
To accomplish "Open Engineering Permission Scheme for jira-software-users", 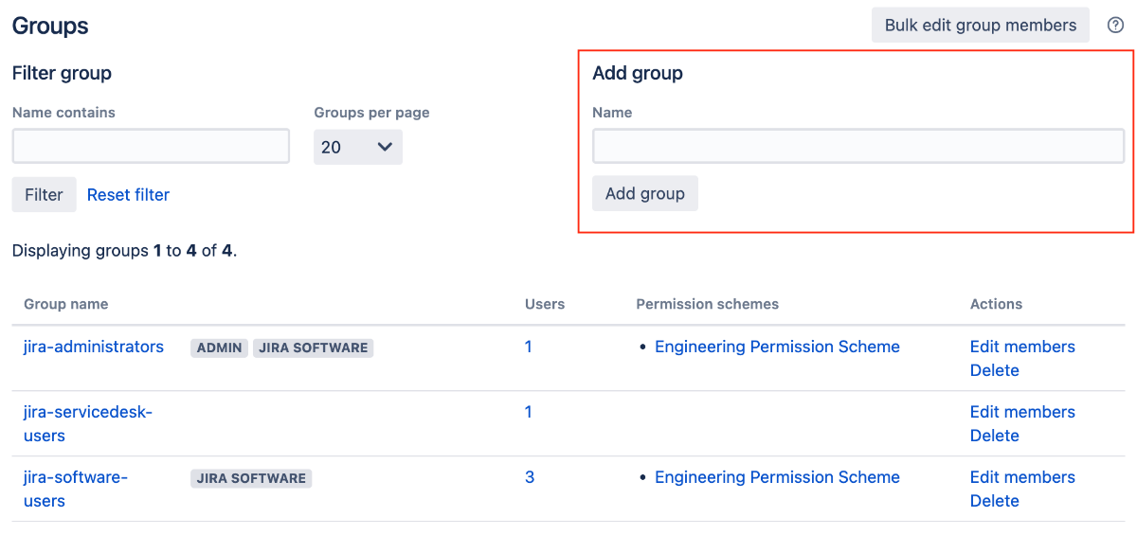I will pyautogui.click(x=777, y=477).
